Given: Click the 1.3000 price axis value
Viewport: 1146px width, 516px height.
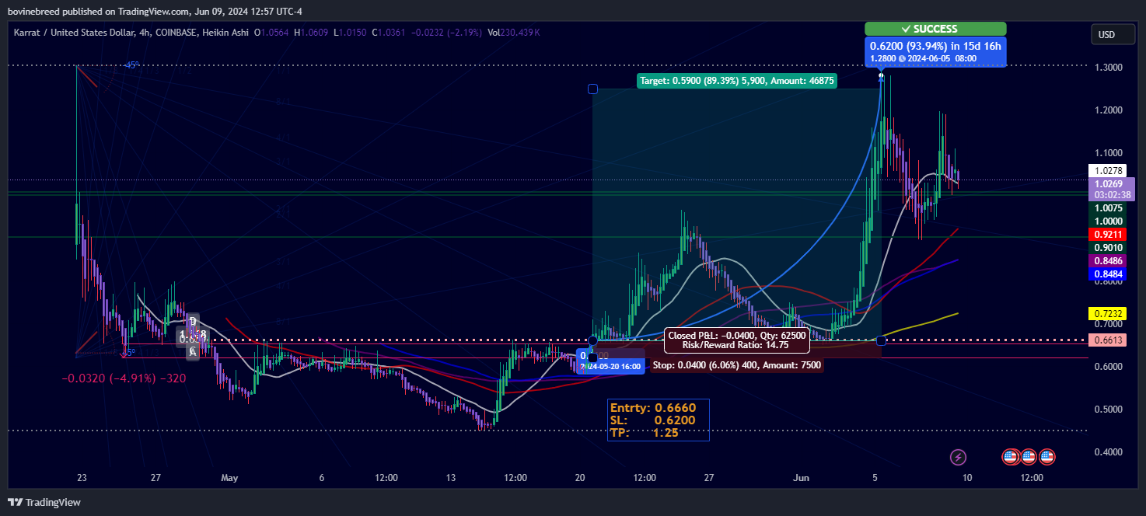Looking at the screenshot, I should 1108,68.
